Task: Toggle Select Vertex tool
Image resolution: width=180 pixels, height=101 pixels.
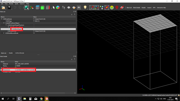Action: [x=32, y=8]
